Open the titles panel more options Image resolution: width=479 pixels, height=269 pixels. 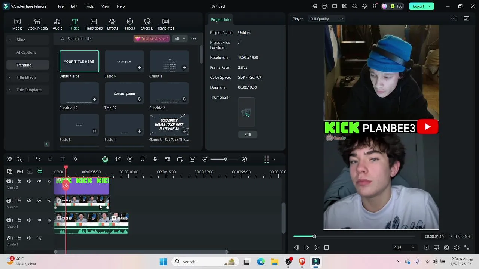click(194, 39)
